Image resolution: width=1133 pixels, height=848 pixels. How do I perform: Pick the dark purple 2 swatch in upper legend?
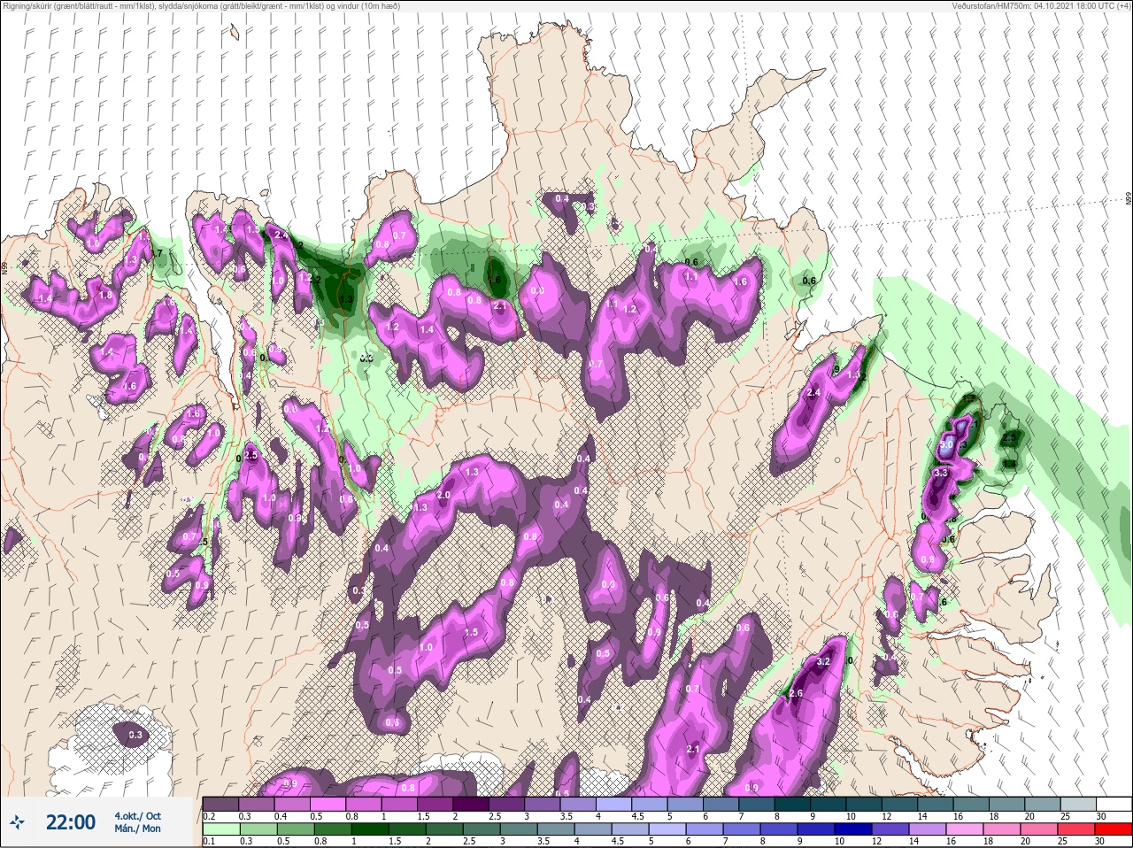point(471,803)
